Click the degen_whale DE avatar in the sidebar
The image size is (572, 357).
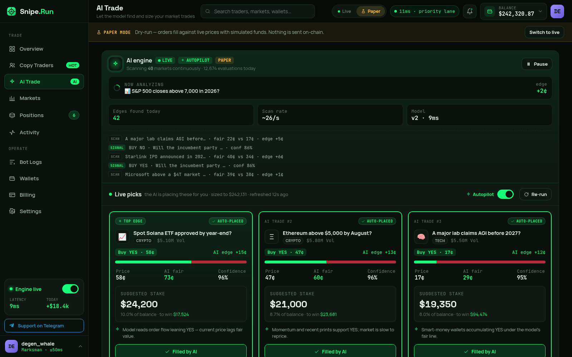click(11, 346)
